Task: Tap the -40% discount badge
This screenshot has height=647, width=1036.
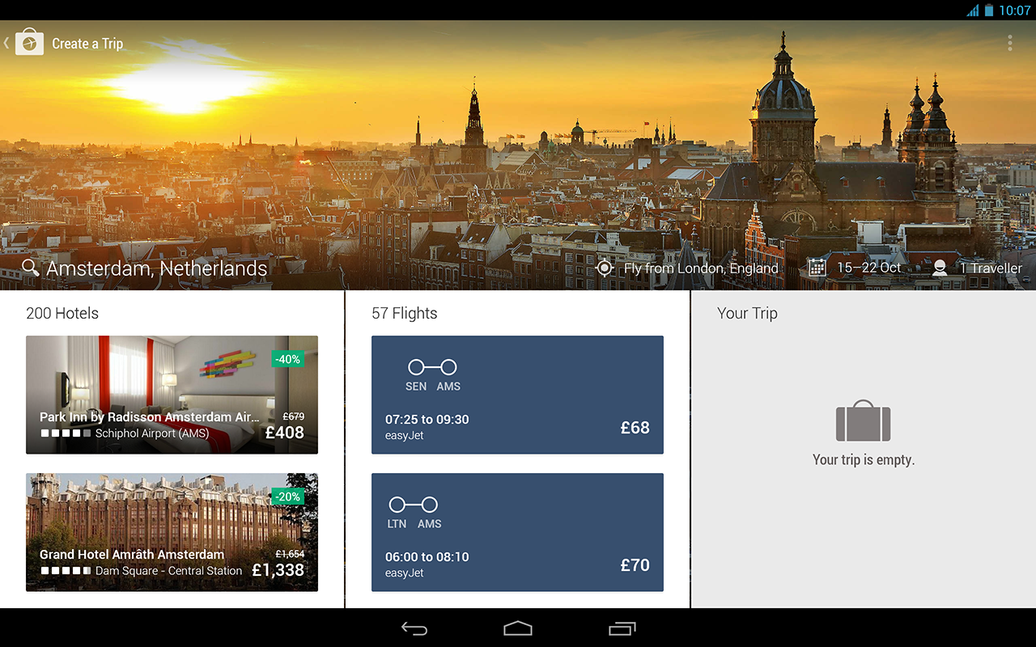Action: pos(287,359)
